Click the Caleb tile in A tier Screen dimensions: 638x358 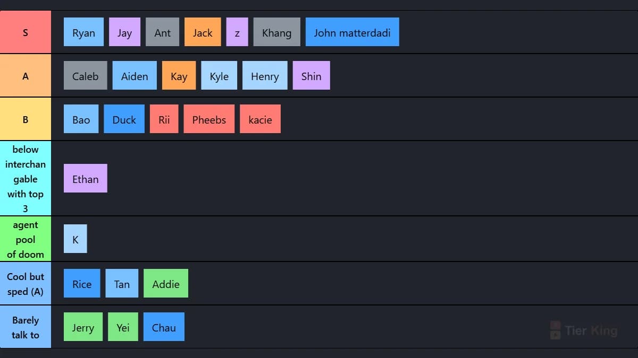[x=85, y=75]
